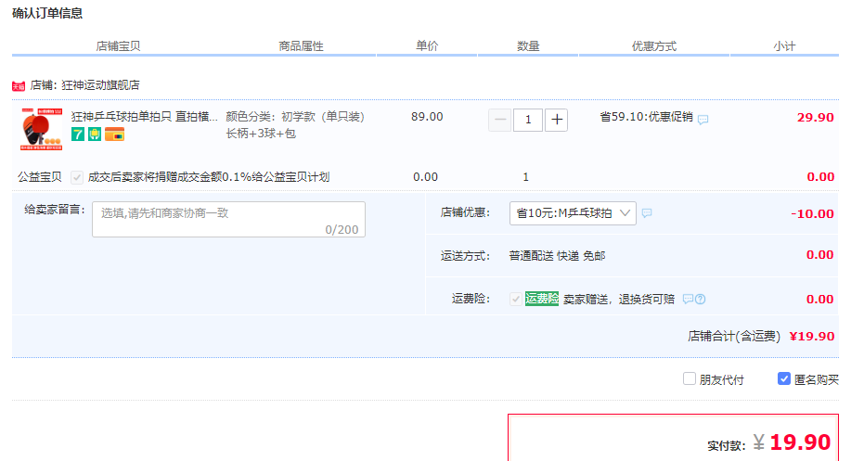Click the question mark help icon for 运费险
This screenshot has height=461, width=864.
pos(701,299)
